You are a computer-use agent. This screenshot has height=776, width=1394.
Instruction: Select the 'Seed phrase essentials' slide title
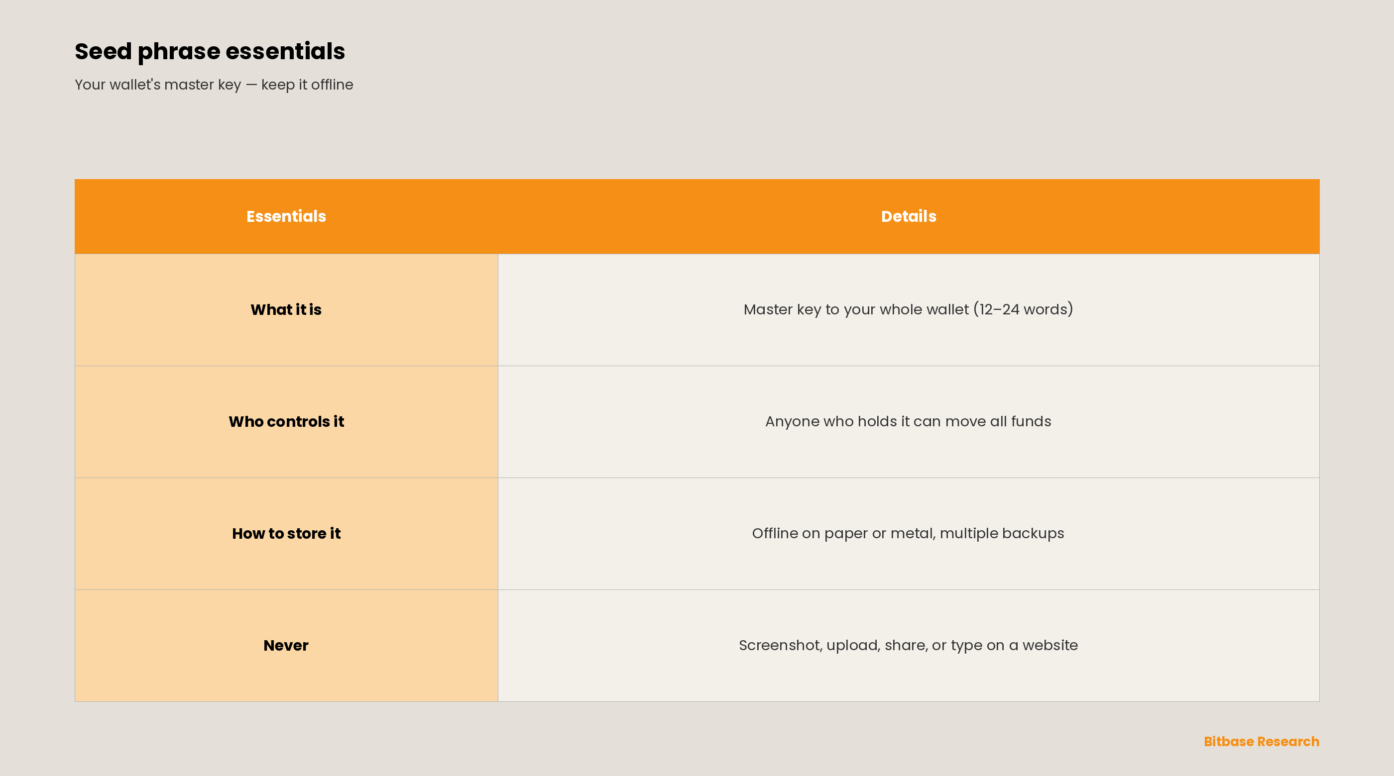click(x=210, y=52)
